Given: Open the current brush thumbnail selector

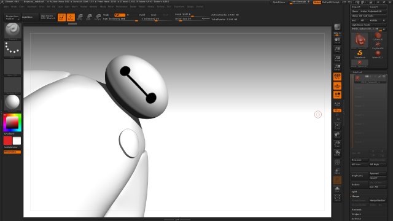Looking at the screenshot, I should (12, 30).
